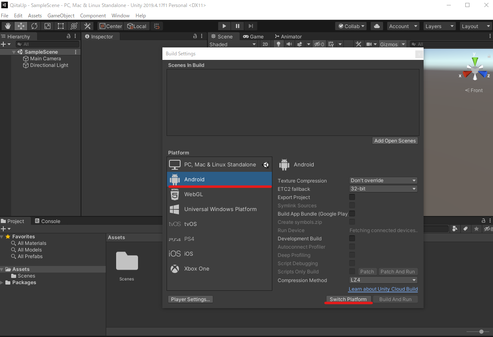Open the Component menu
Viewport: 493px width, 337px height.
click(x=93, y=15)
